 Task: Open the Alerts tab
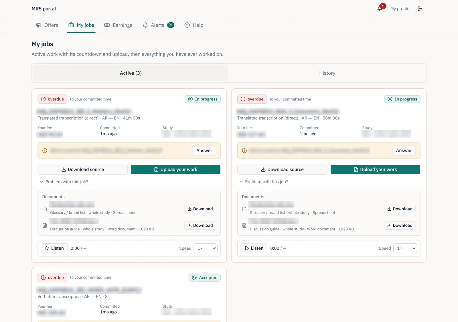point(158,25)
